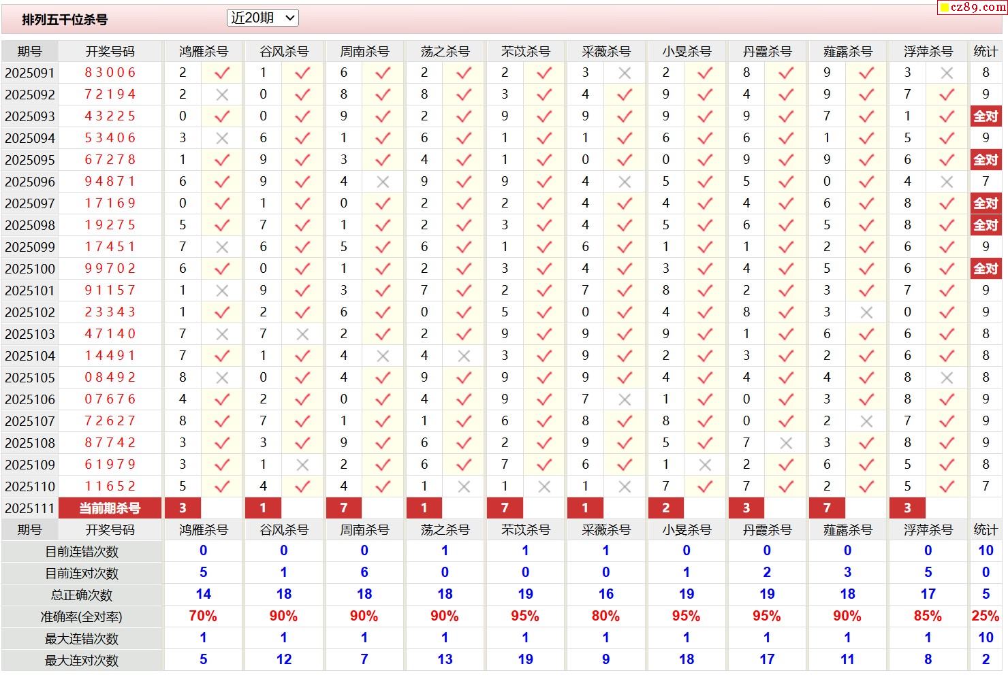
Task: Click the cross mark for 周南杀号 in row 2025096
Action: point(383,182)
